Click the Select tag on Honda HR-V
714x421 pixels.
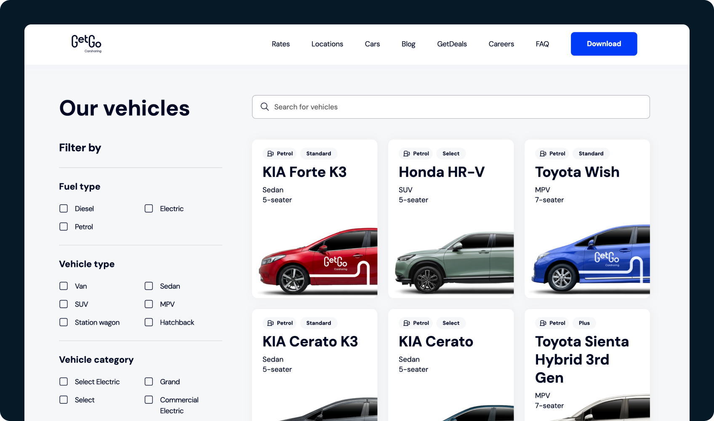pyautogui.click(x=451, y=154)
